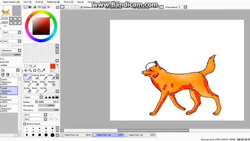
Task: Switch to first Новый Холст.sai tab
Action: pyautogui.click(x=76, y=135)
